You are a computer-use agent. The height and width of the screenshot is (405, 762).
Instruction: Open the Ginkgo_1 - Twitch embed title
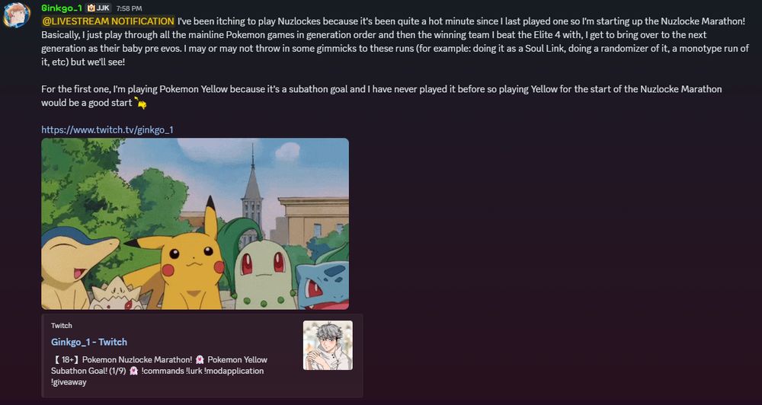[x=89, y=342]
